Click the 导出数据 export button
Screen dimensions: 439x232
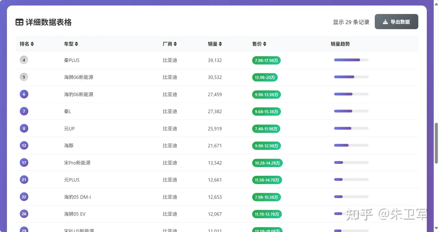396,22
